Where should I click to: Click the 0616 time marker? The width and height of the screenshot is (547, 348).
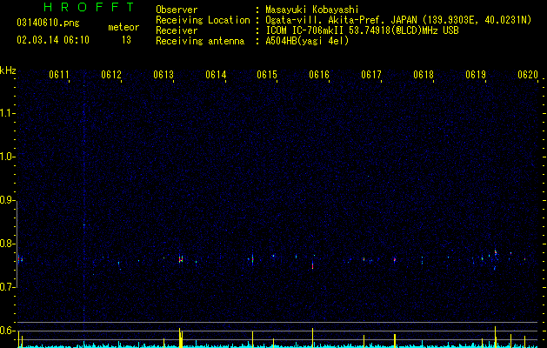(319, 74)
